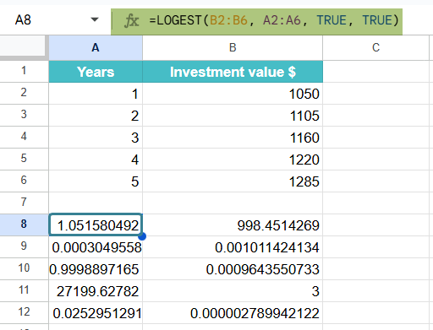Select row 9 header
Screen dimensions: 433x330
coord(24,246)
